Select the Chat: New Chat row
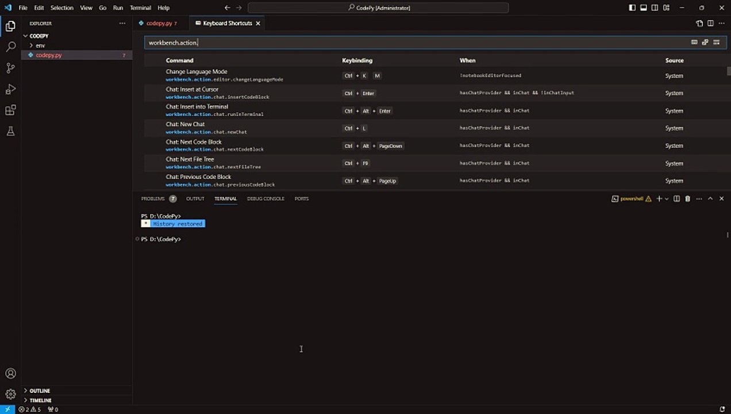Image resolution: width=731 pixels, height=414 pixels. (x=435, y=128)
